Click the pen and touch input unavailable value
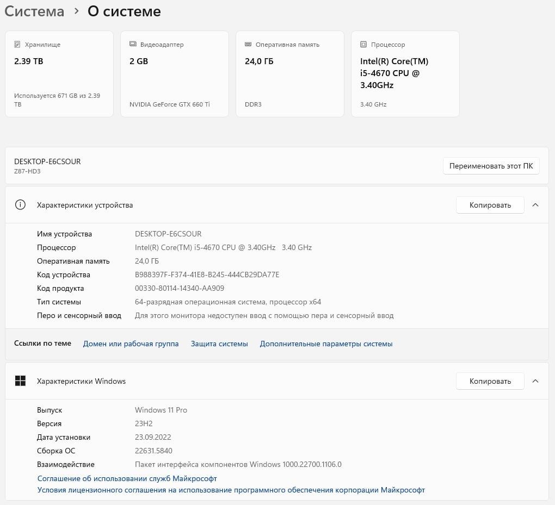The height and width of the screenshot is (505, 555). (x=264, y=315)
